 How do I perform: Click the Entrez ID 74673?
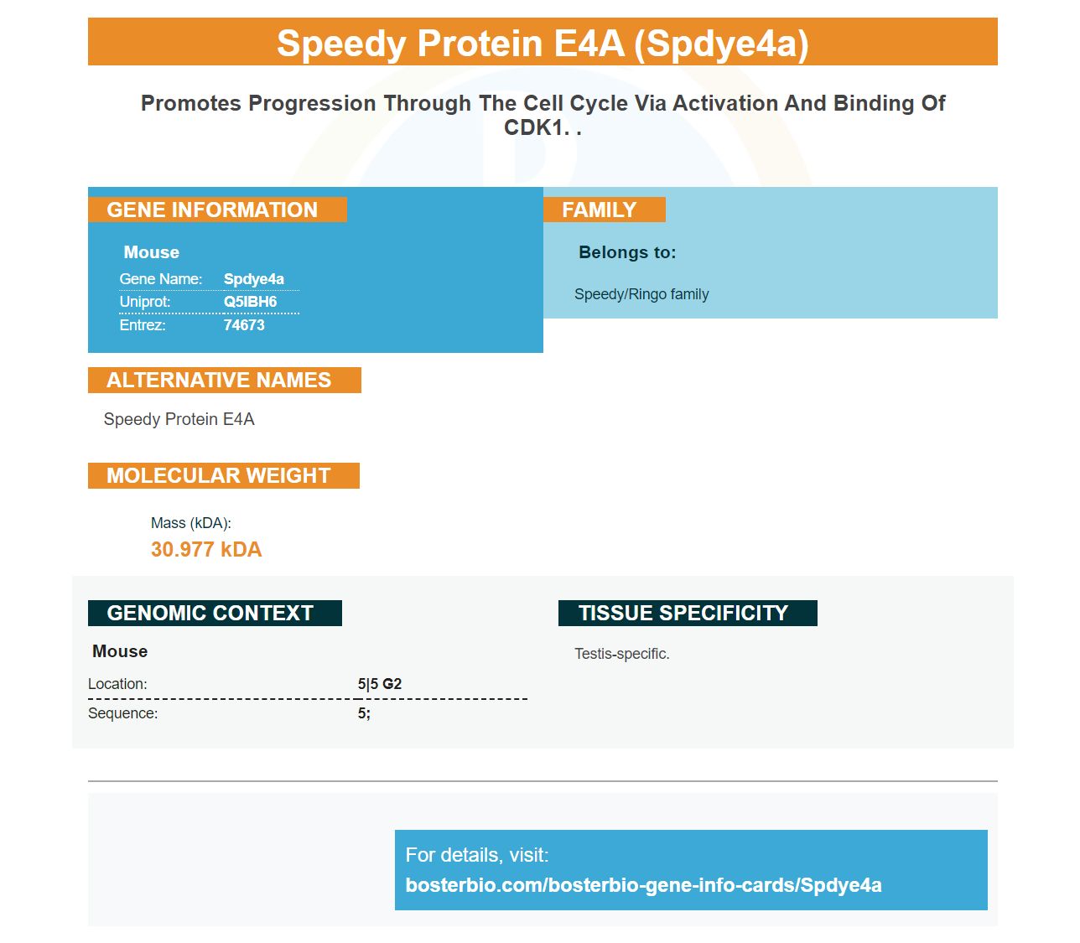(x=244, y=325)
